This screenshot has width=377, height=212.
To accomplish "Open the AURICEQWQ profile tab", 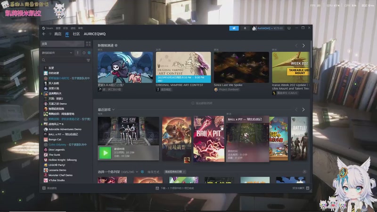I will [x=95, y=34].
